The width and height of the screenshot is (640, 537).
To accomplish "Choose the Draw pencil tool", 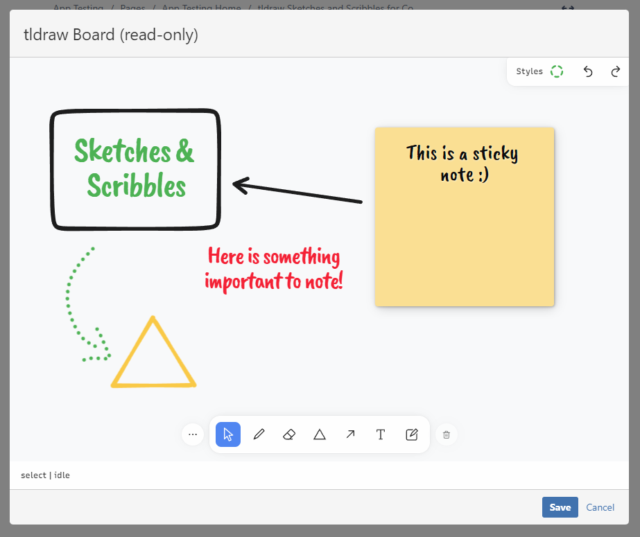I will (259, 434).
